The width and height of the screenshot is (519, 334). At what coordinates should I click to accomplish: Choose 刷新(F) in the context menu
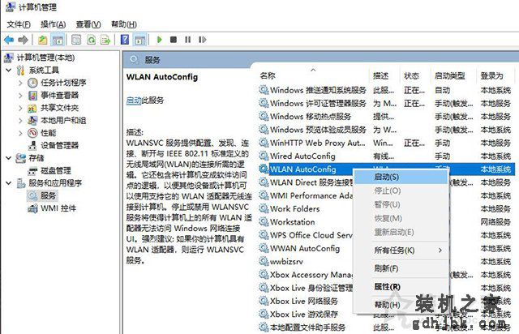pyautogui.click(x=401, y=268)
